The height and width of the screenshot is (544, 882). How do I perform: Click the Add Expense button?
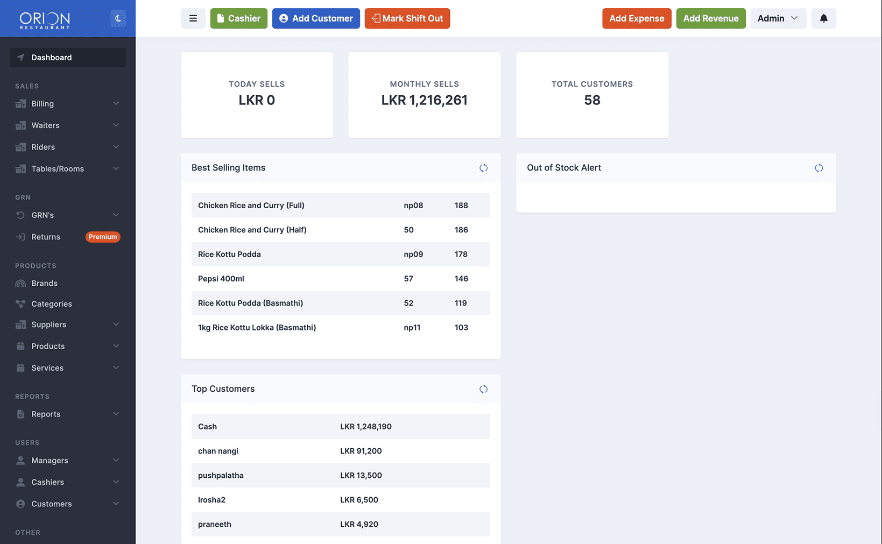pyautogui.click(x=637, y=18)
